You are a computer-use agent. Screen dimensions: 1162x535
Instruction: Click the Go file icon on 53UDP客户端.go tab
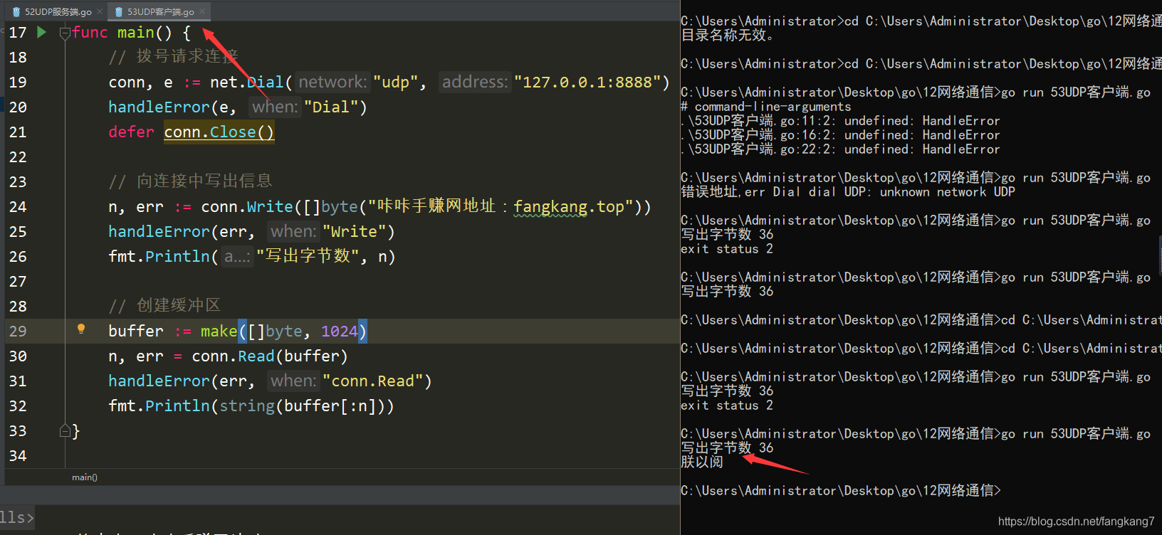(x=119, y=11)
